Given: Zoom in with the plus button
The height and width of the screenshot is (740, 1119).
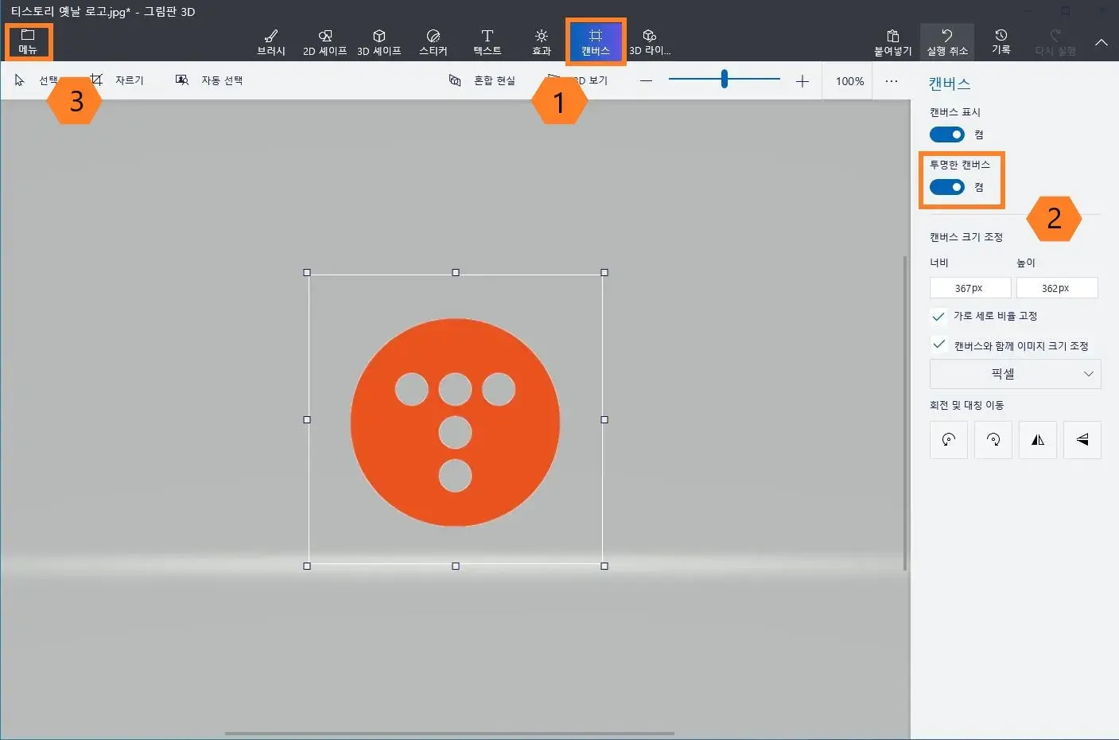Looking at the screenshot, I should click(x=802, y=80).
